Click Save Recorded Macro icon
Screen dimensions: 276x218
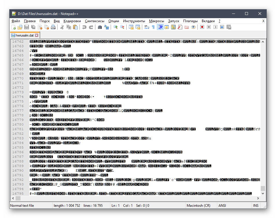click(x=229, y=27)
